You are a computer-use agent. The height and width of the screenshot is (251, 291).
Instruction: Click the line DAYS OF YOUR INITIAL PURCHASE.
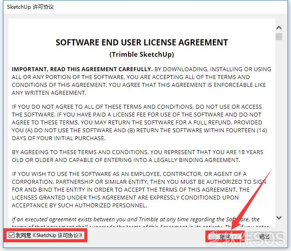point(59,138)
